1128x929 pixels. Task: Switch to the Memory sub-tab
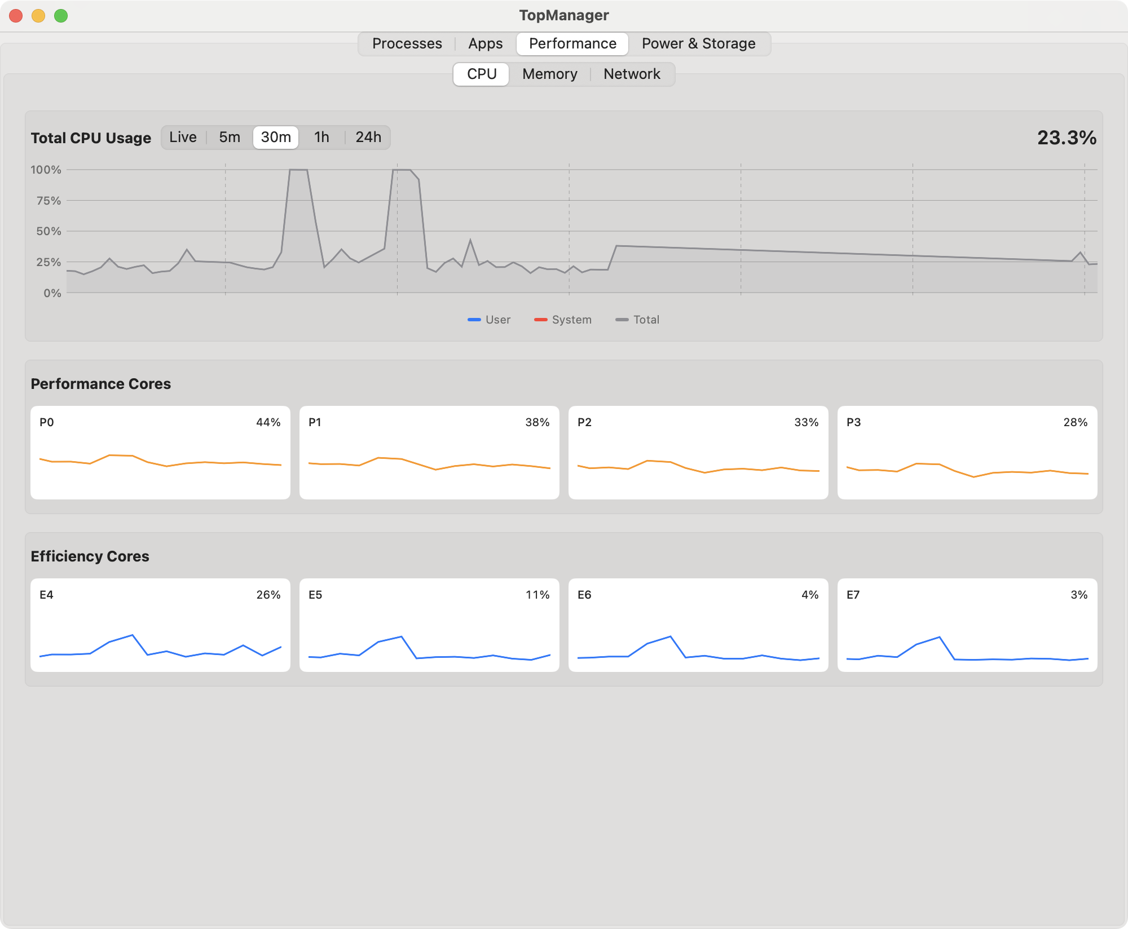(549, 74)
